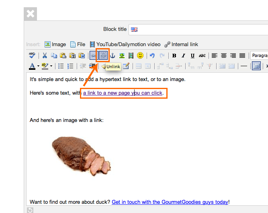The height and width of the screenshot is (213, 268).
Task: Toggle the numbered list
Action: pyautogui.click(x=70, y=66)
